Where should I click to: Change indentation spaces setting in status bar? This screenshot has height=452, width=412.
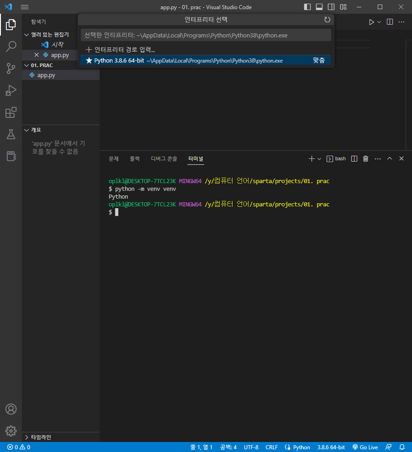228,447
